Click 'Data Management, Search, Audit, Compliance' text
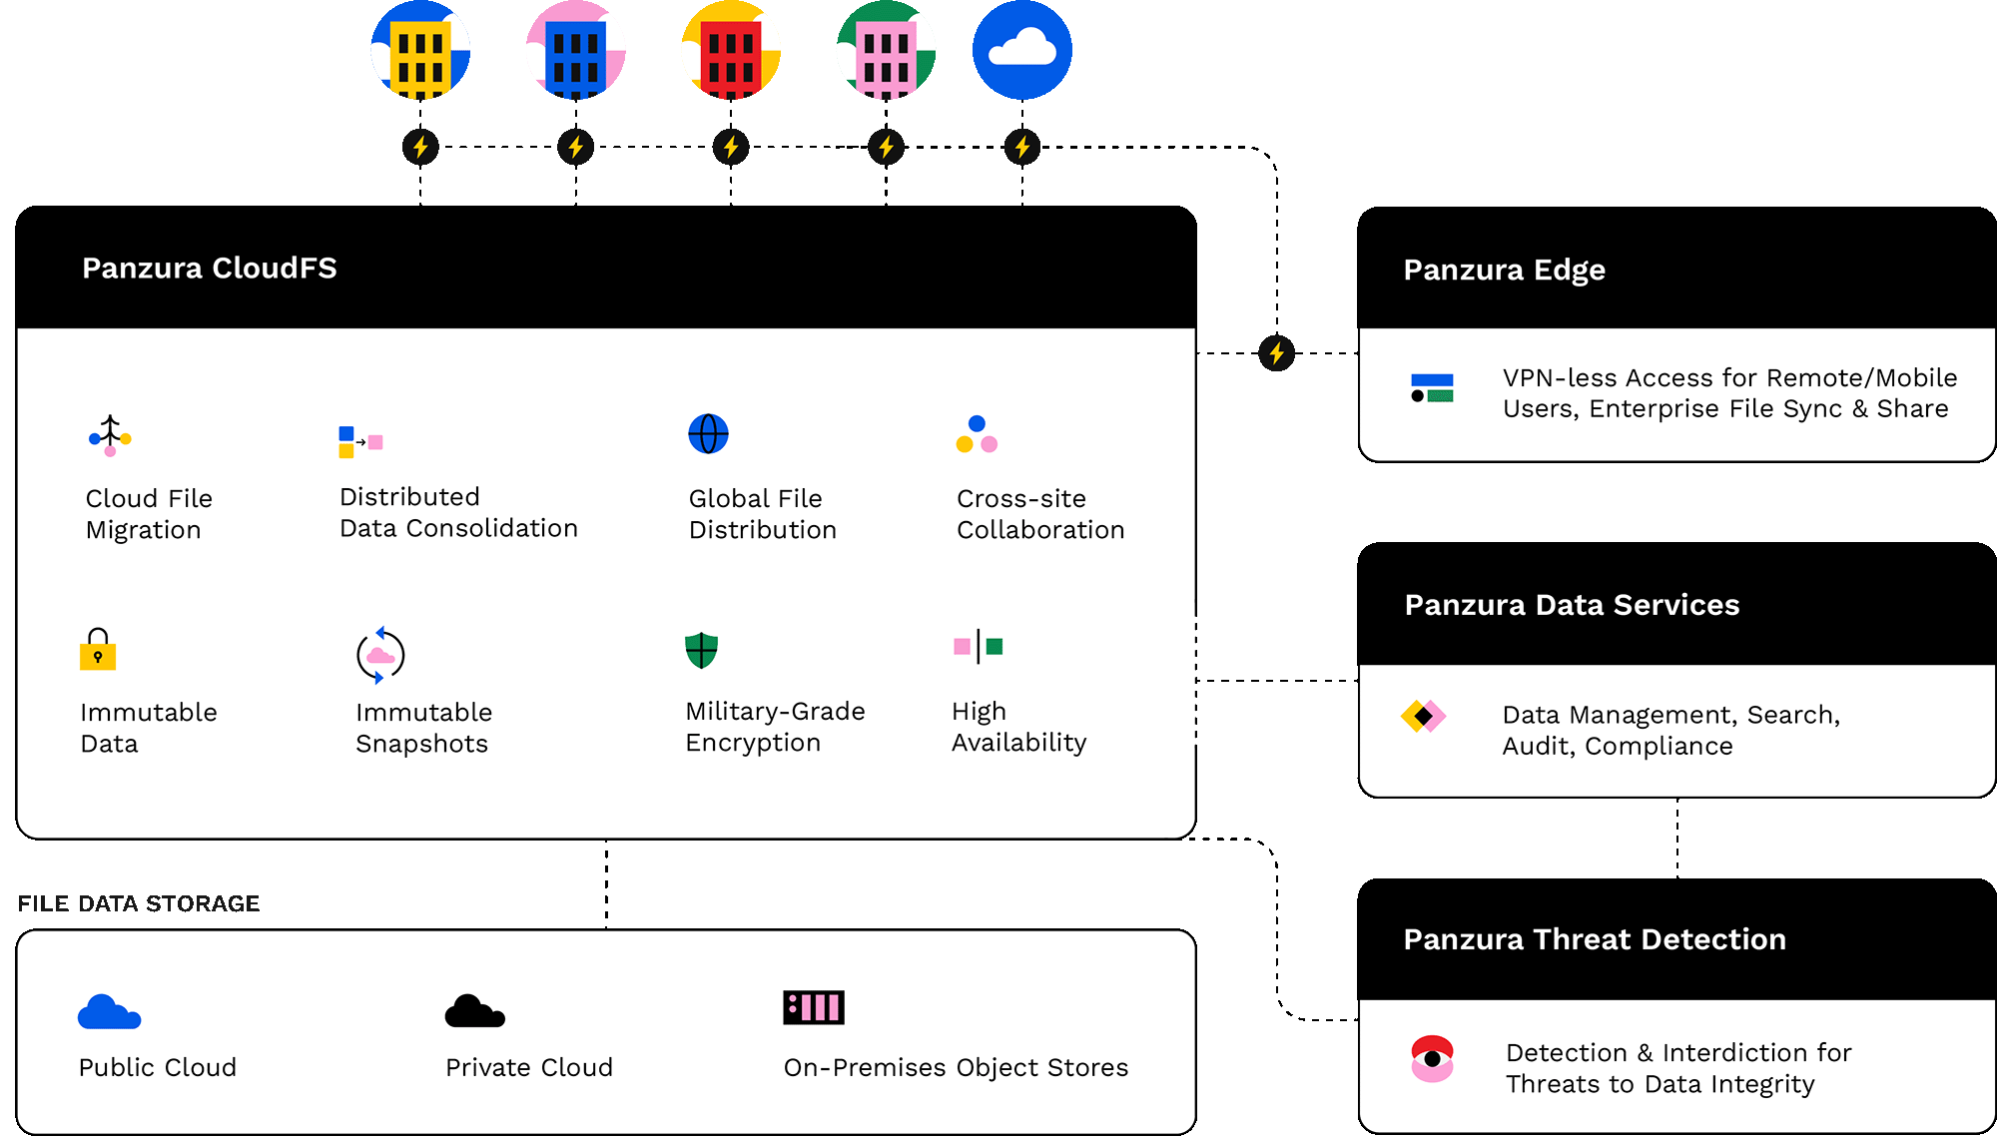Viewport: 1997px width, 1137px height. coord(1670,730)
